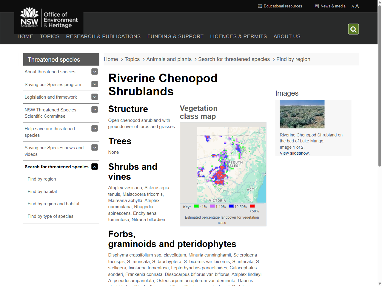Screen dimensions: 382x286
Task: Open Threatened species sidebar heading
Action: pos(61,60)
